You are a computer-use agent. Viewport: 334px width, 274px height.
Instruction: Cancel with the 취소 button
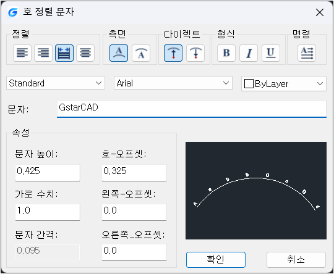tap(296, 260)
